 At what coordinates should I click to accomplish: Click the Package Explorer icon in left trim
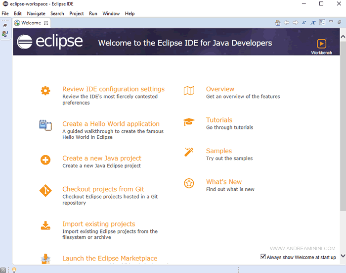pos(5,34)
